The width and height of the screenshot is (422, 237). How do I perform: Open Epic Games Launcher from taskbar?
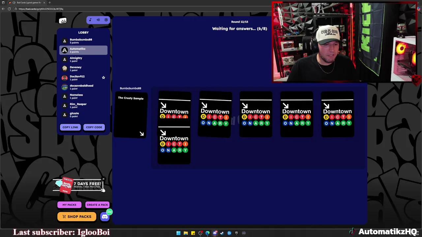pos(236,233)
